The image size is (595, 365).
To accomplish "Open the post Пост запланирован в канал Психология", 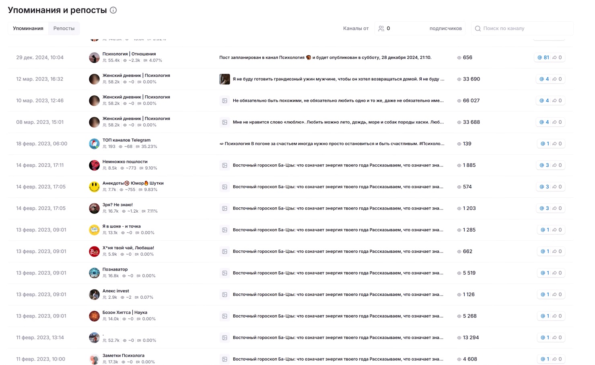I will [x=325, y=57].
